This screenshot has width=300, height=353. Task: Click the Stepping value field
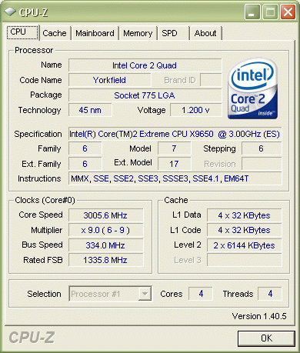262,148
